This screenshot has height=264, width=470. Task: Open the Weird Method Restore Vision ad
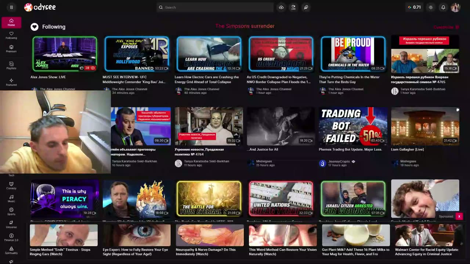[x=283, y=240]
